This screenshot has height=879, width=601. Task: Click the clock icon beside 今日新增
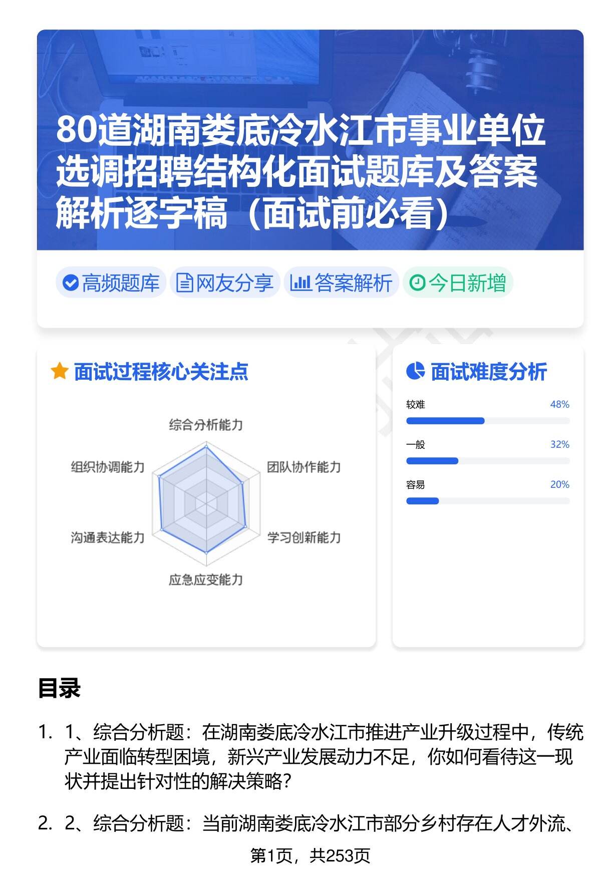coord(417,283)
